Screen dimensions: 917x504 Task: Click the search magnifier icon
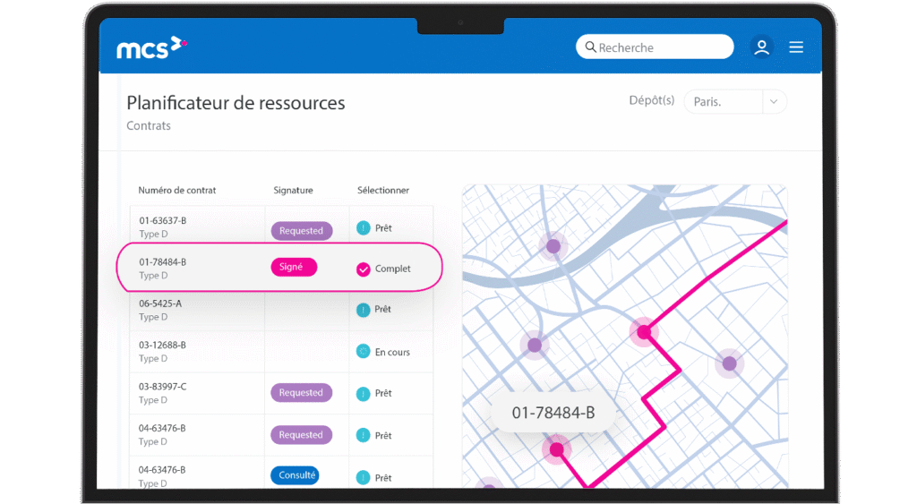point(591,47)
